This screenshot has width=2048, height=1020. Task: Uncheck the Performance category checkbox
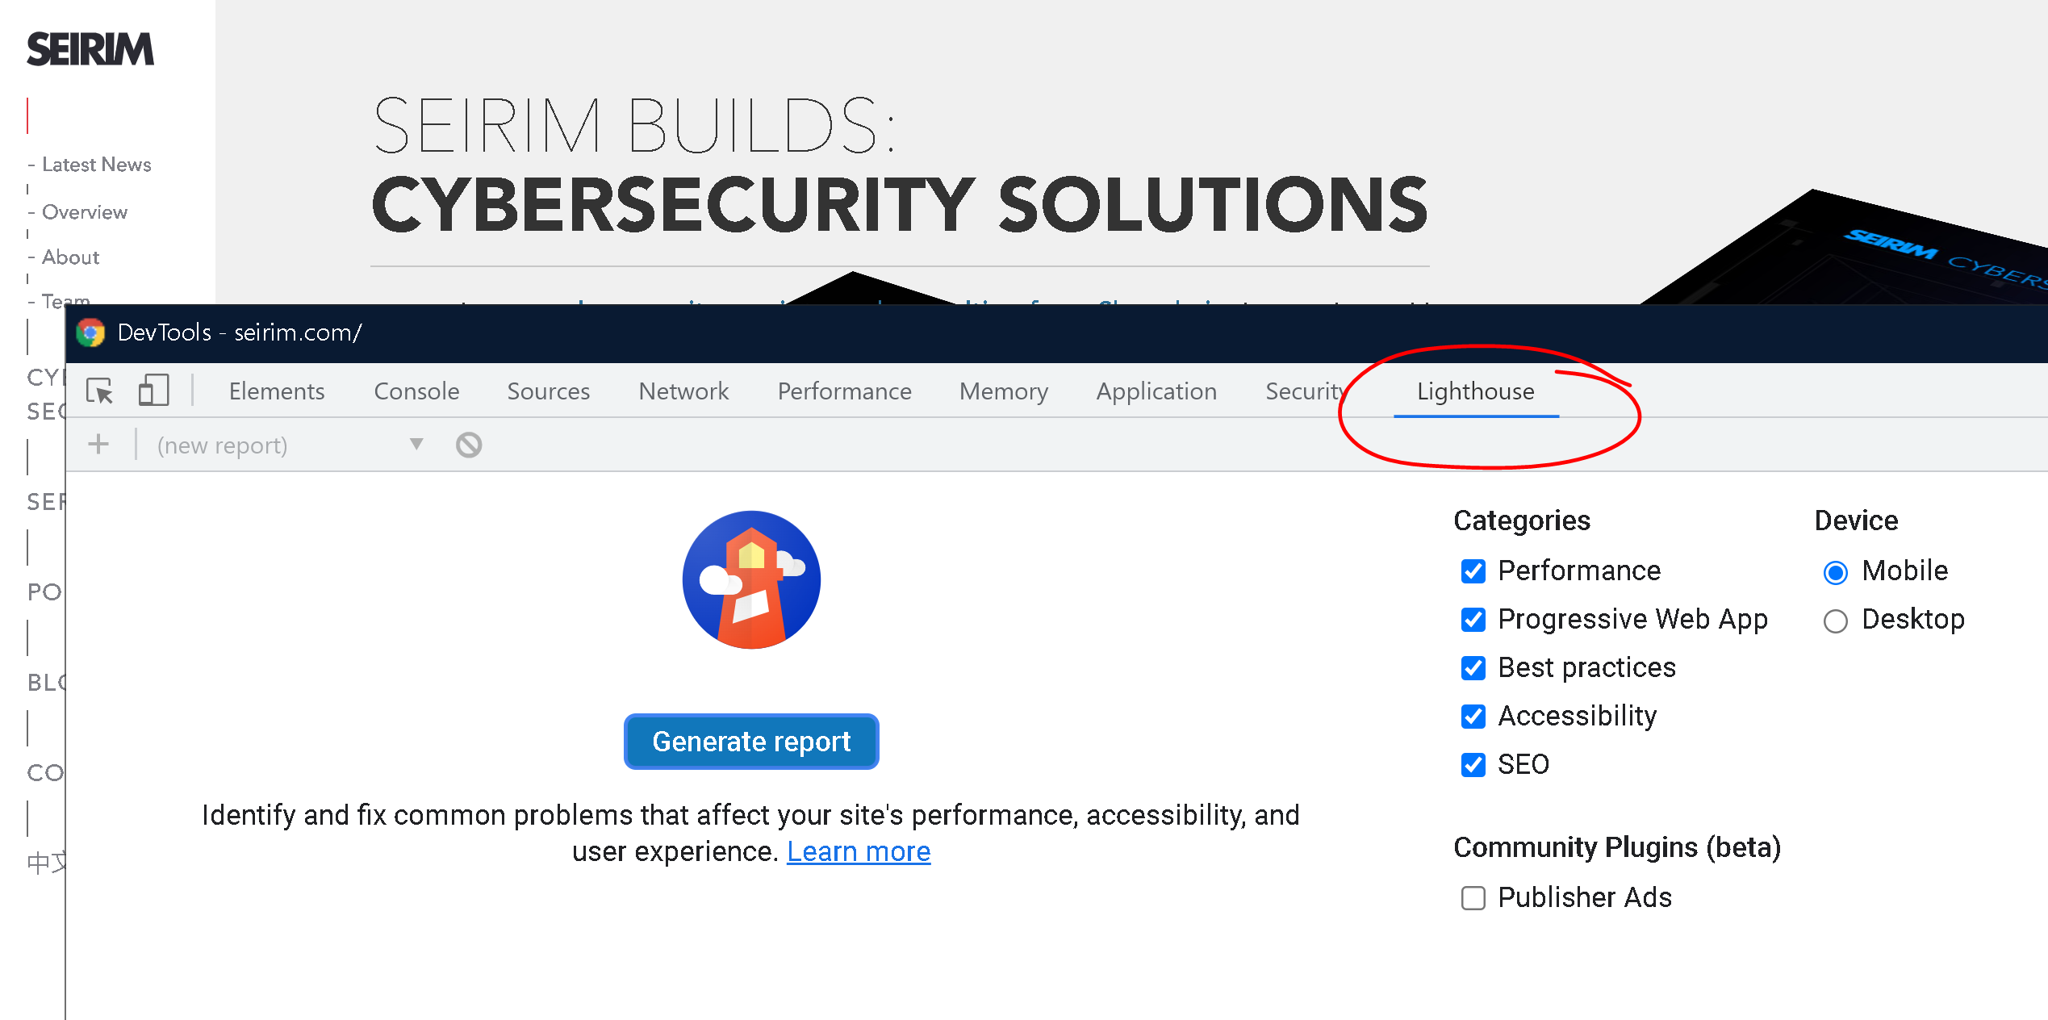pyautogui.click(x=1473, y=571)
